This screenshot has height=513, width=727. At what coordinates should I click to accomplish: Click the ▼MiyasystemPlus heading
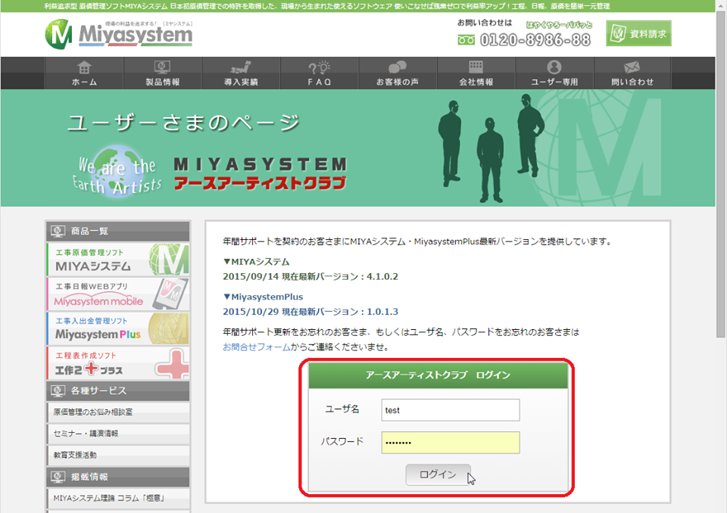[263, 297]
